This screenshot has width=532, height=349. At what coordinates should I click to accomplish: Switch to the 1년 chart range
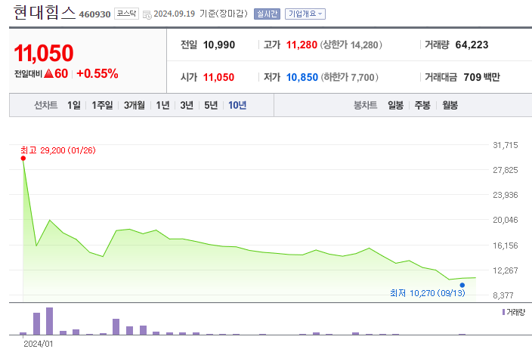(163, 106)
